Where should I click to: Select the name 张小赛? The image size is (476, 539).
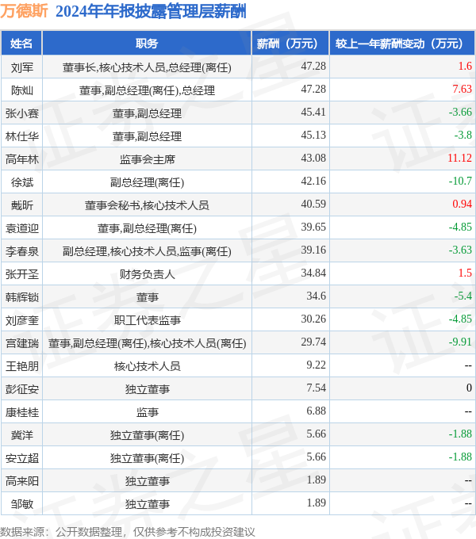[22, 113]
